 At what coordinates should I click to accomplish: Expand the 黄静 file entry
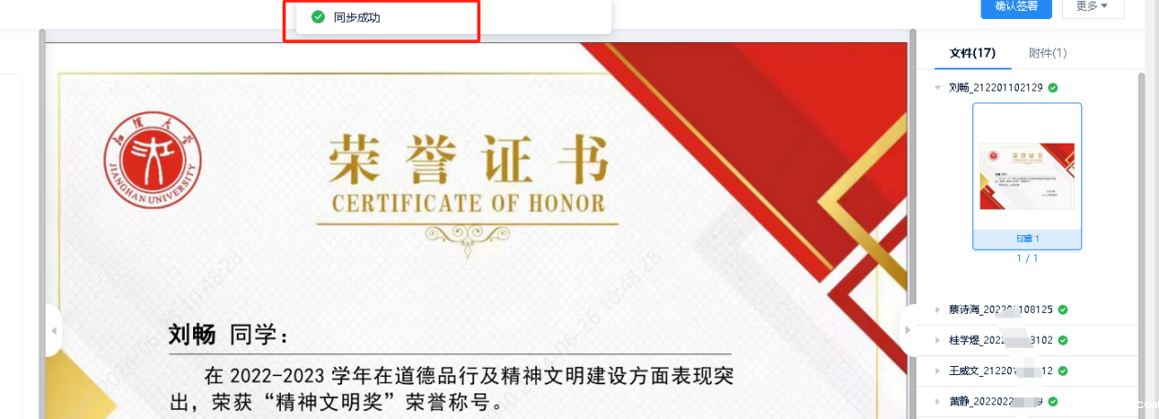(937, 402)
